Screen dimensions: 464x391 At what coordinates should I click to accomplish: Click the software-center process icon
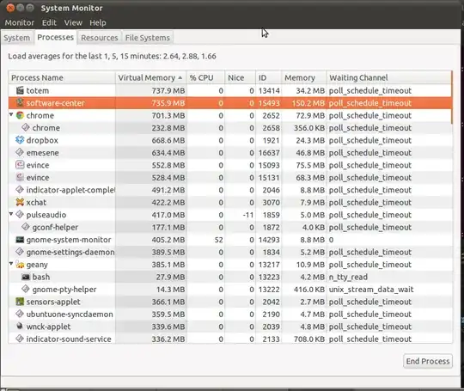tap(20, 103)
